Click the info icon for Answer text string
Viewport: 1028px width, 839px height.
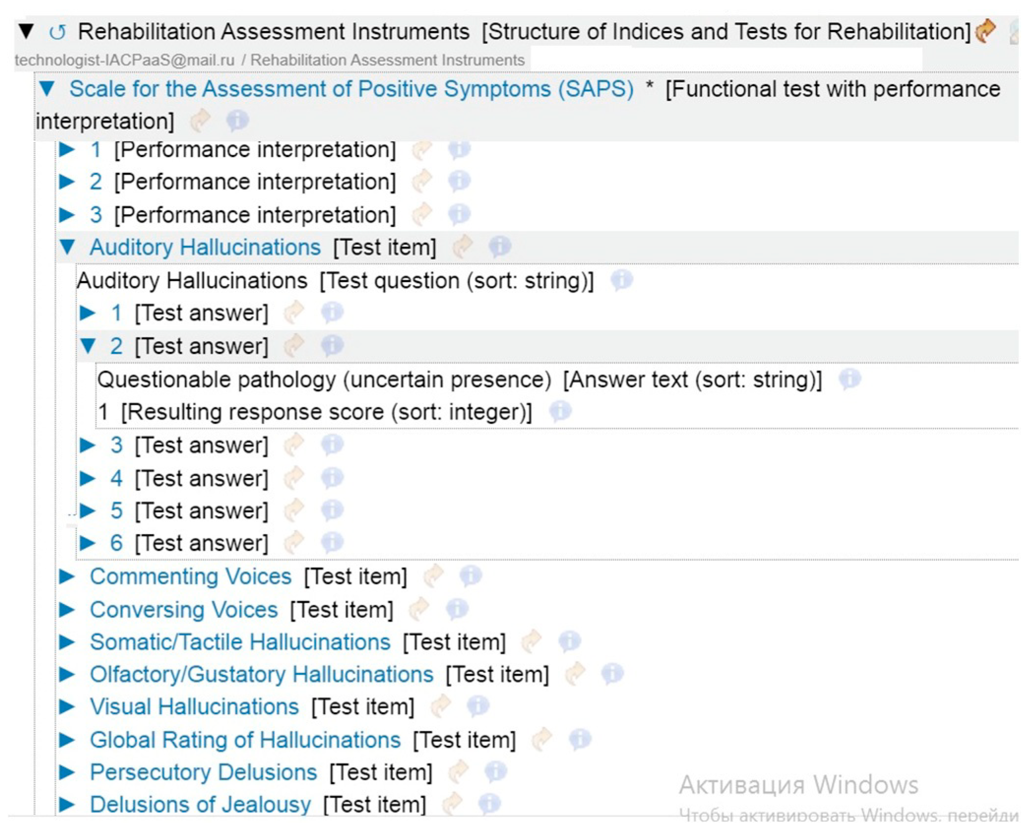tap(849, 379)
